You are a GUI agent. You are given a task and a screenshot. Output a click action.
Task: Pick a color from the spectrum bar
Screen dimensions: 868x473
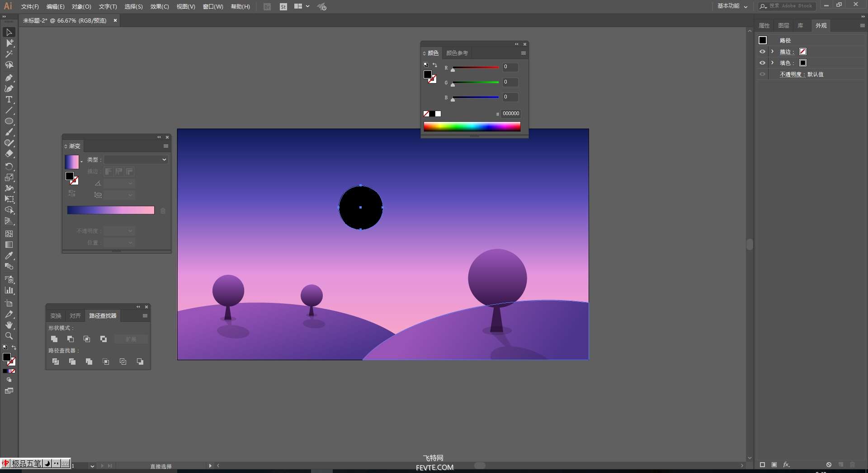click(x=472, y=126)
